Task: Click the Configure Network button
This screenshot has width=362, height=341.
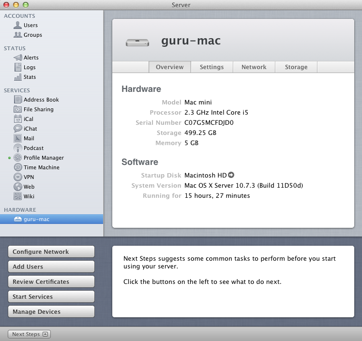Action: click(51, 252)
